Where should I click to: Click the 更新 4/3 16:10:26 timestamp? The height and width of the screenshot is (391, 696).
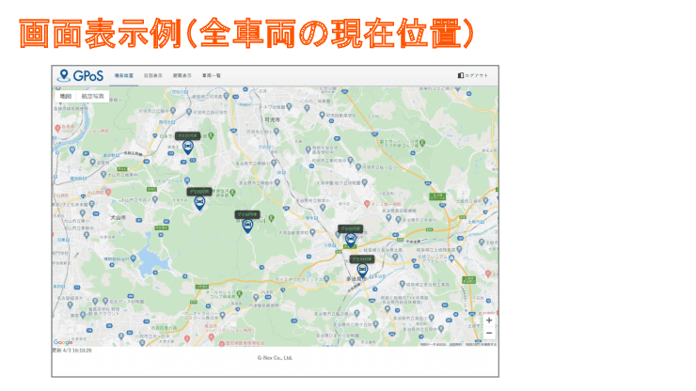[x=72, y=351]
